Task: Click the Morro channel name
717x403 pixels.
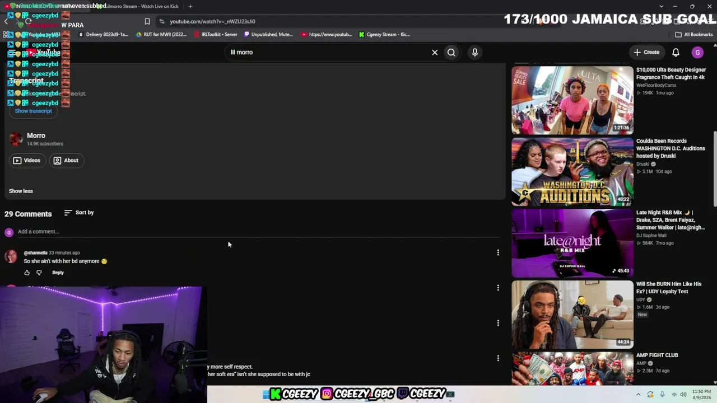Action: 36,135
